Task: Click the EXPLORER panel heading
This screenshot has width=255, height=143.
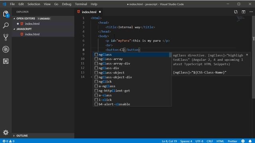Action: click(x=22, y=12)
